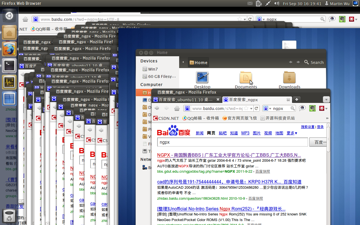Open search engine dropdown in back Firefox

pos(264,19)
